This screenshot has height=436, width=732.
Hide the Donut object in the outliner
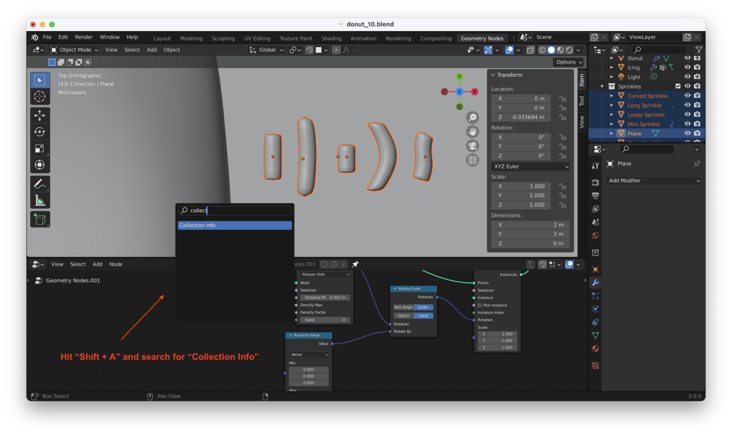pos(687,58)
